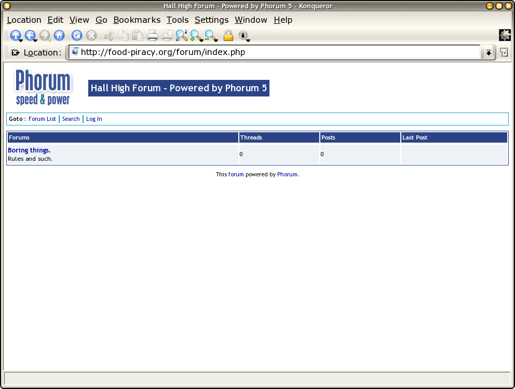
Task: Open the Tools menu
Action: [x=178, y=20]
